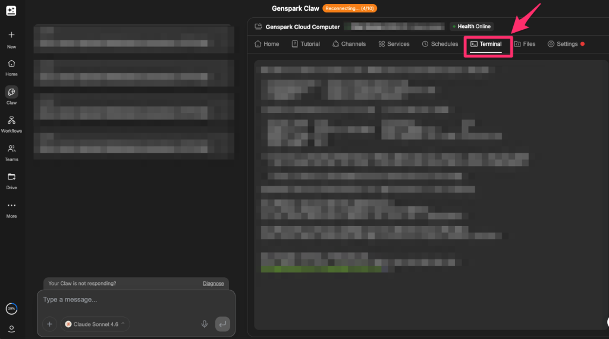Expand the More sidebar menu

pos(11,206)
